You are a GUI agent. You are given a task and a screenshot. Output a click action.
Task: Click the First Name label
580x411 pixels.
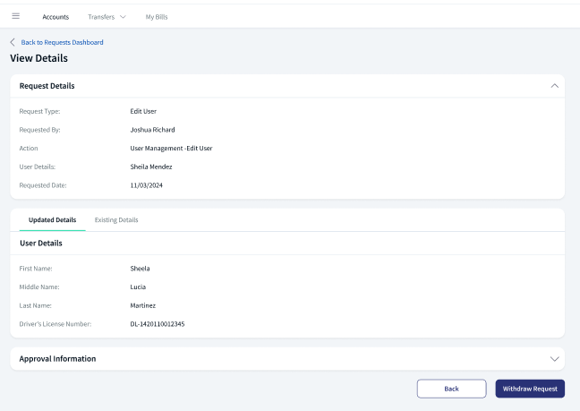tap(36, 269)
